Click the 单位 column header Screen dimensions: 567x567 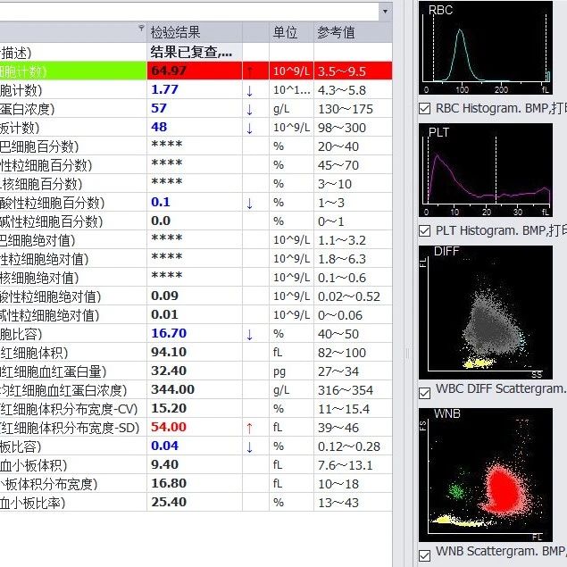click(x=285, y=32)
